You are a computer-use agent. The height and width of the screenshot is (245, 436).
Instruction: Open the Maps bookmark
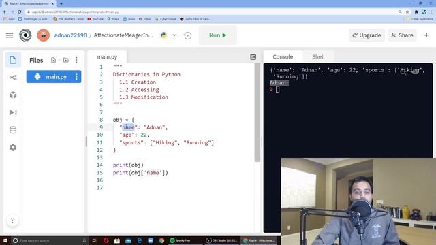[x=113, y=19]
